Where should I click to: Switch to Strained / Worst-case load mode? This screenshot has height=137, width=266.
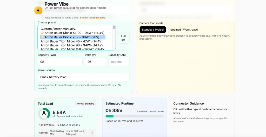[184, 30]
